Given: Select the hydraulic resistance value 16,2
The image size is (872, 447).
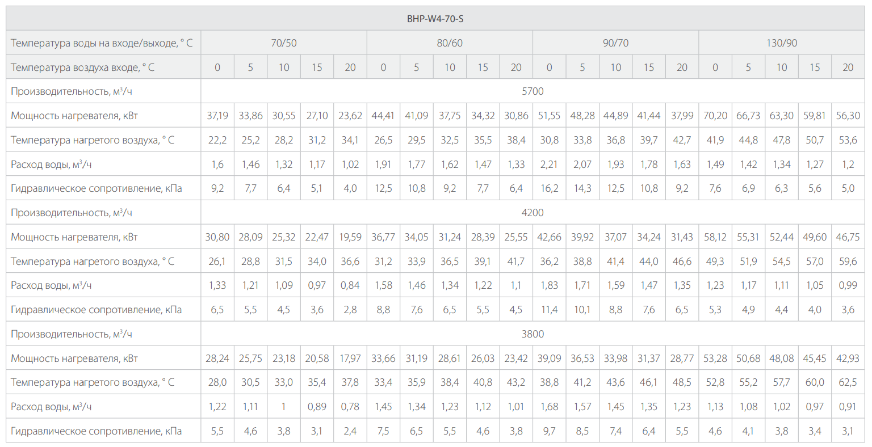Looking at the screenshot, I should [x=549, y=188].
